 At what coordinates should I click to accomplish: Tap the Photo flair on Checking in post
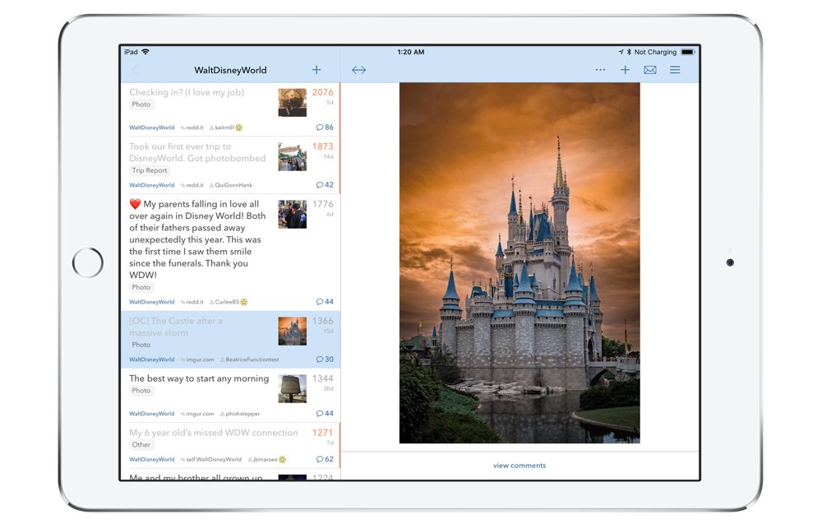pyautogui.click(x=141, y=104)
